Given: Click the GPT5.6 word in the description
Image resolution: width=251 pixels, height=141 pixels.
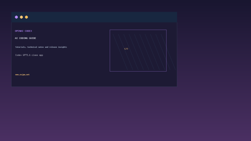Looking at the screenshot, I should tap(27, 55).
